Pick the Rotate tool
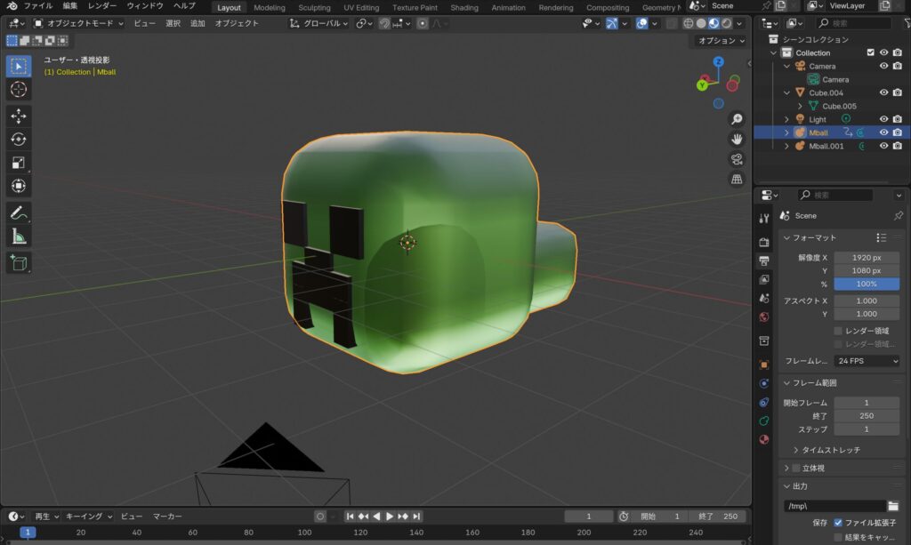Image resolution: width=911 pixels, height=545 pixels. click(19, 140)
